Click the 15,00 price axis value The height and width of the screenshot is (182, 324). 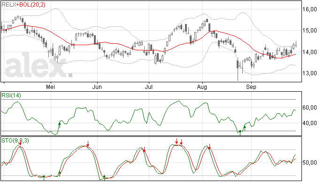tap(309, 31)
